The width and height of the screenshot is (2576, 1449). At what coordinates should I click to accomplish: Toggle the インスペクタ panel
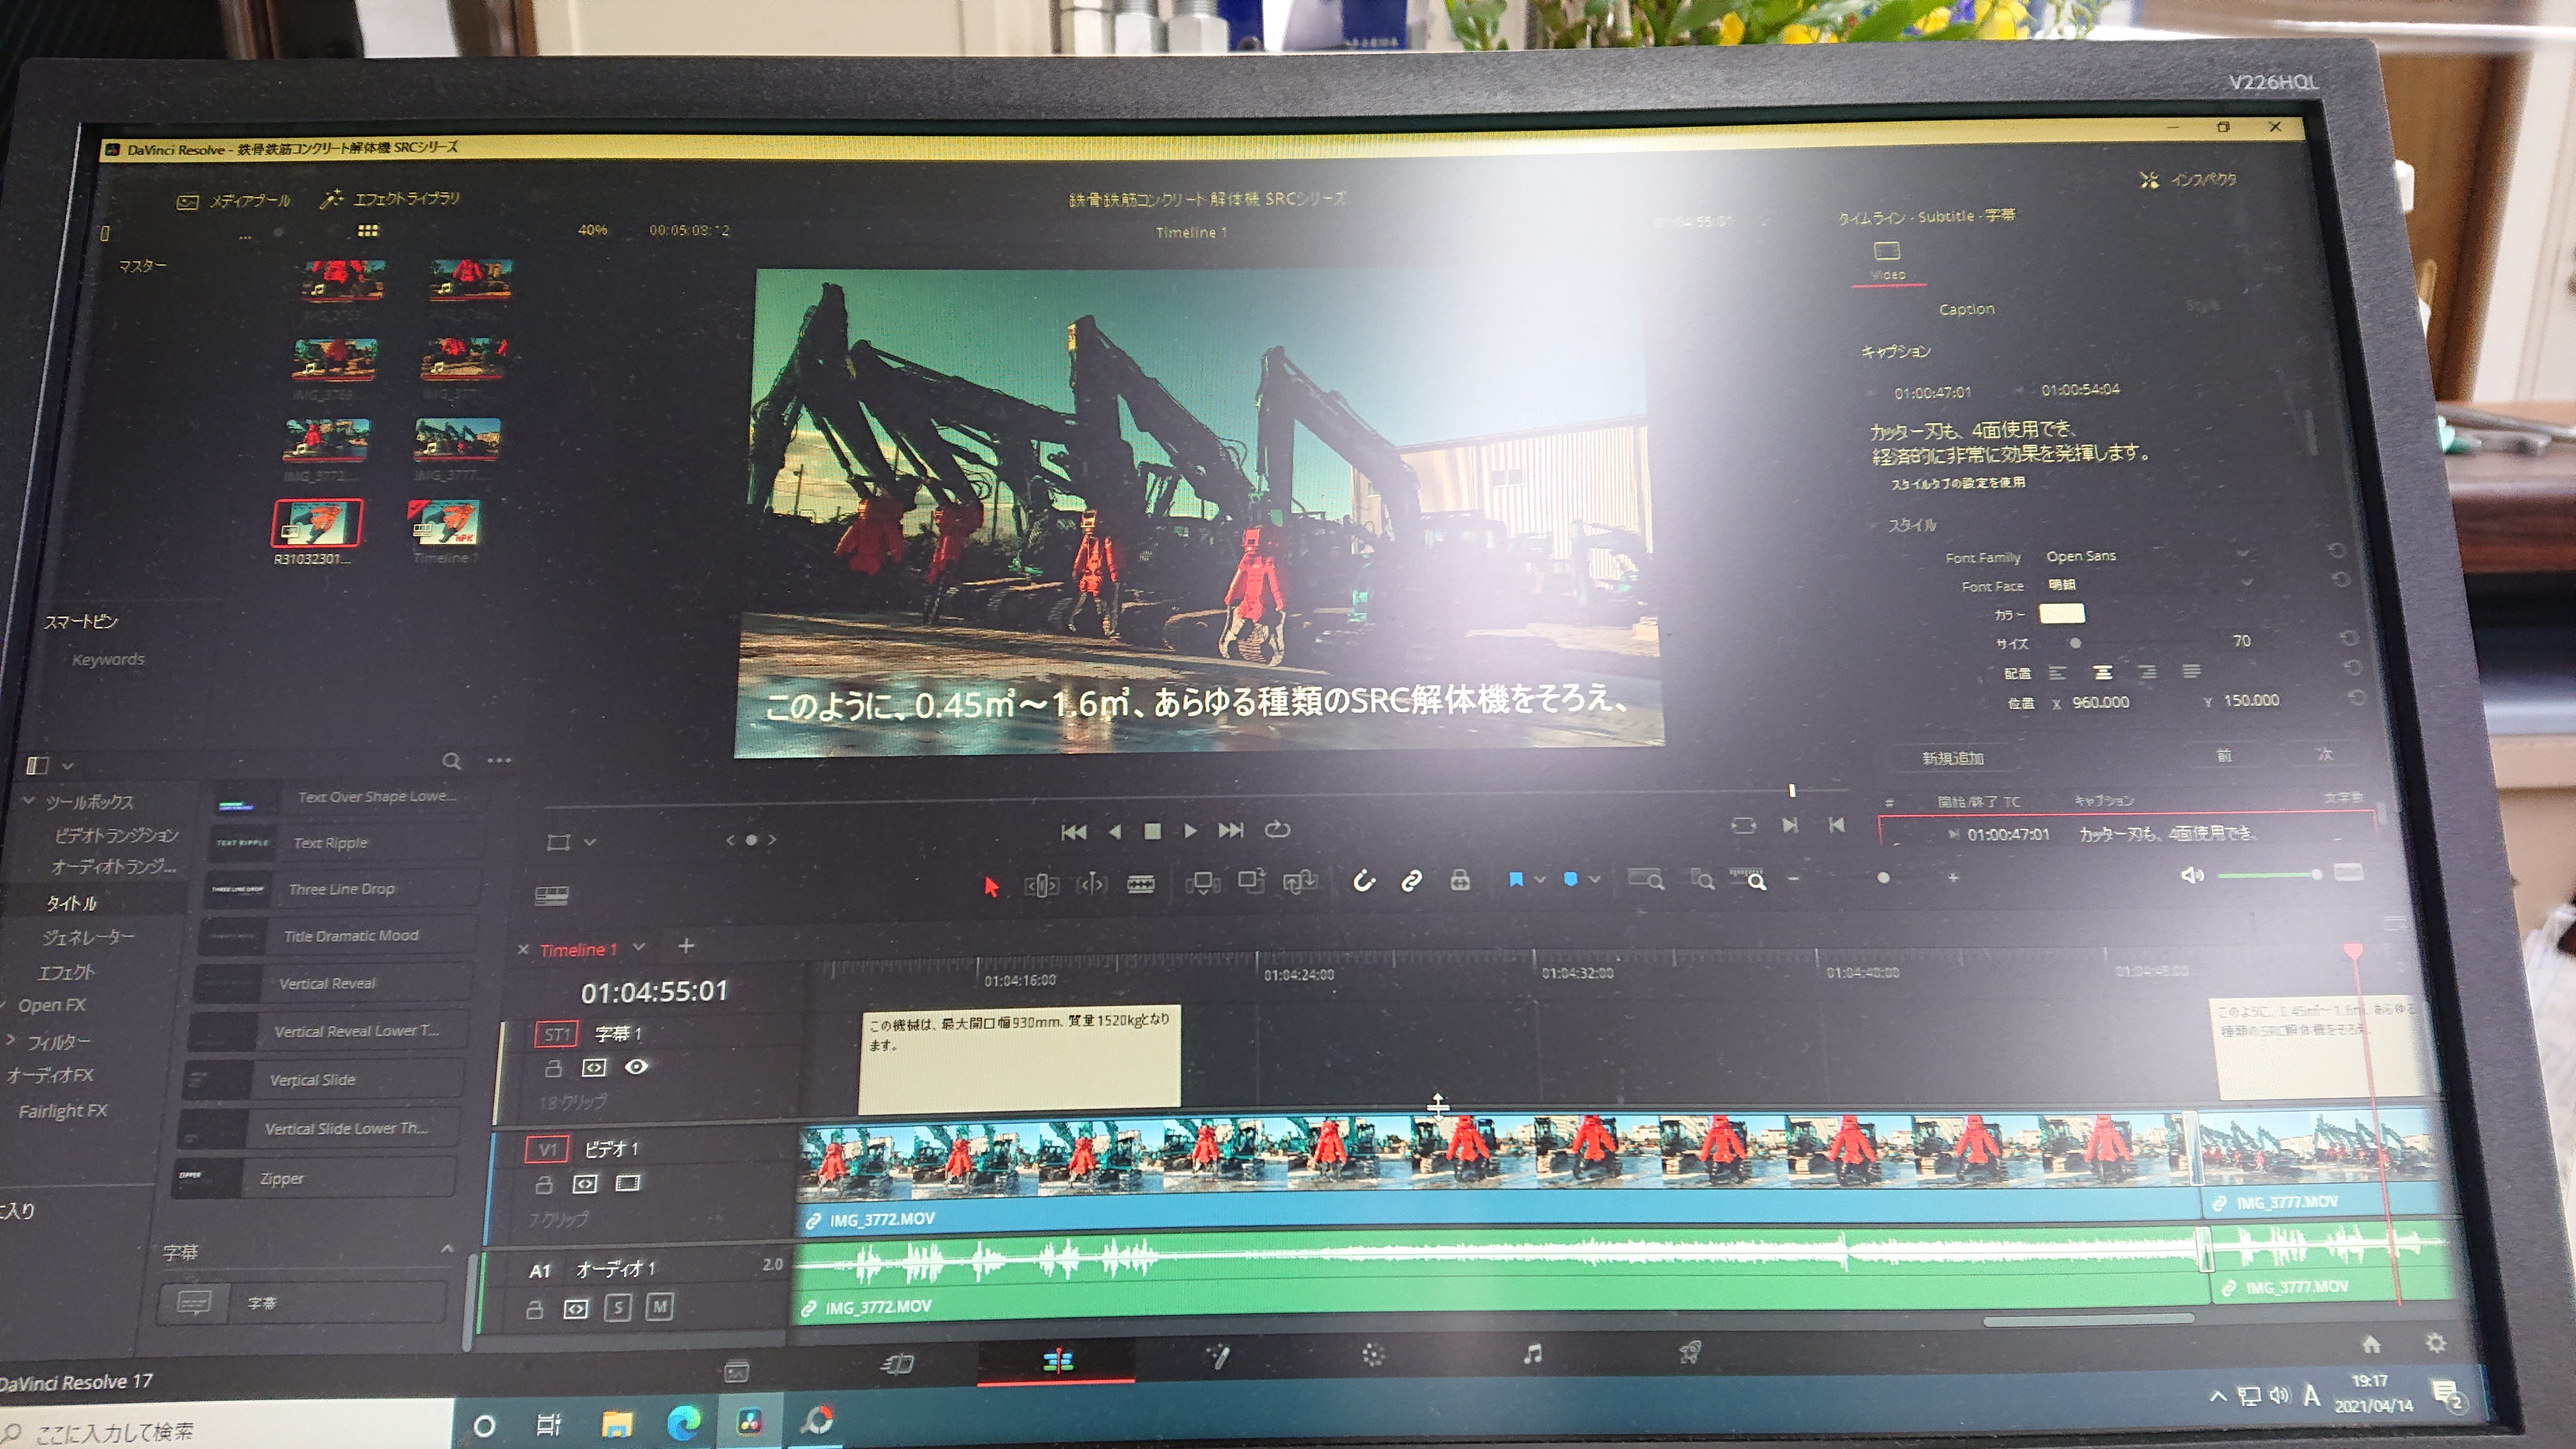point(2188,180)
